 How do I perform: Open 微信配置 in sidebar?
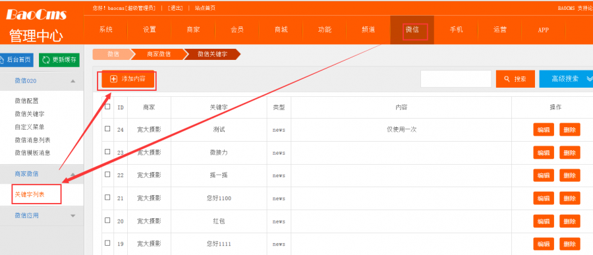pos(26,101)
